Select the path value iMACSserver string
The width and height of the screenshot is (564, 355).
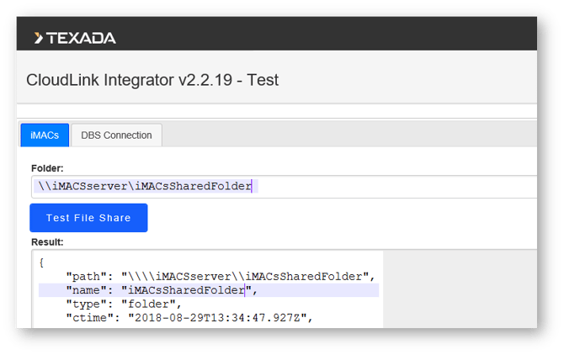(247, 276)
